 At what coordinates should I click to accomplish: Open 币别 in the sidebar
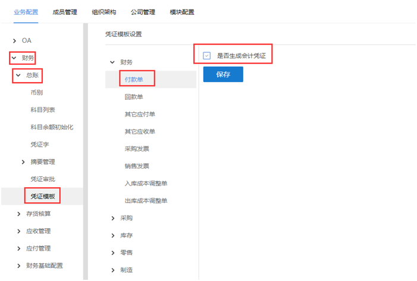point(37,93)
